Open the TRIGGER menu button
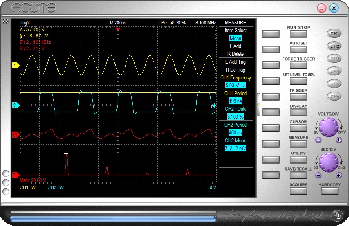The height and width of the screenshot is (226, 349). coord(298,97)
